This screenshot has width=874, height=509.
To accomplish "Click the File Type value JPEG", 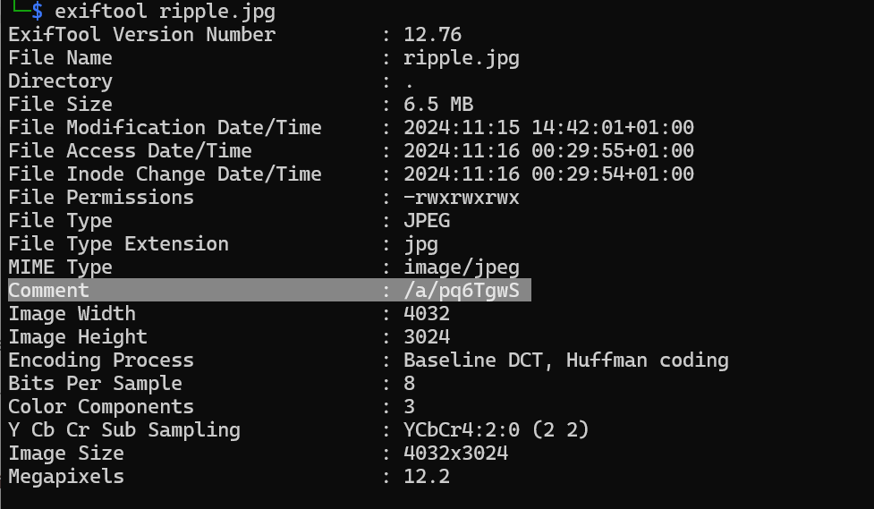I will pyautogui.click(x=427, y=221).
